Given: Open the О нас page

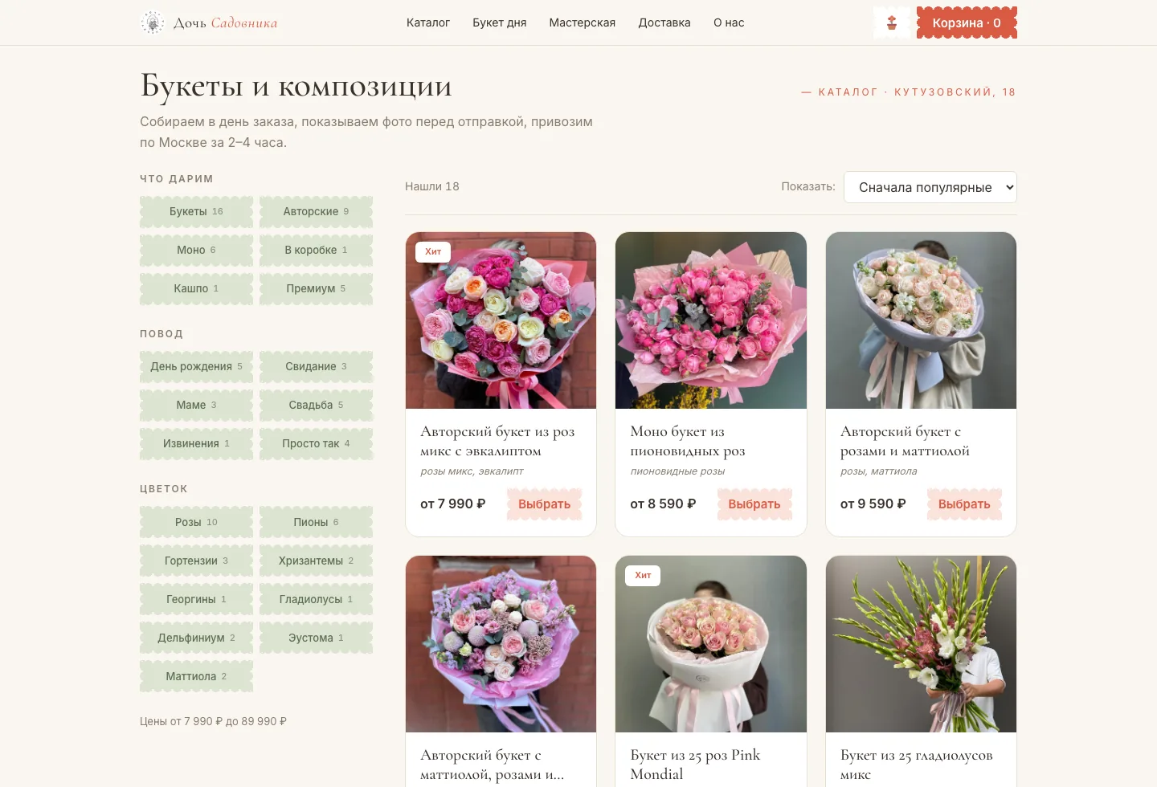Looking at the screenshot, I should [x=729, y=22].
